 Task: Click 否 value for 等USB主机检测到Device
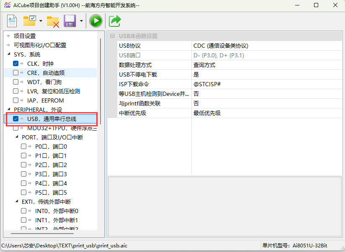coord(196,94)
